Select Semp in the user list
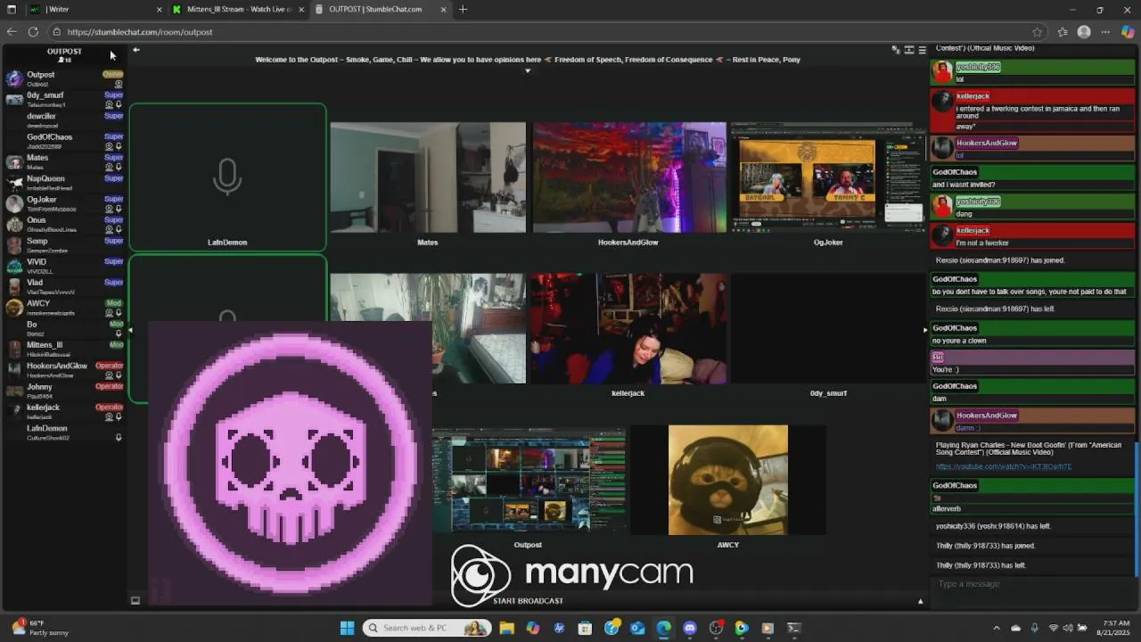Image resolution: width=1141 pixels, height=642 pixels. point(64,245)
